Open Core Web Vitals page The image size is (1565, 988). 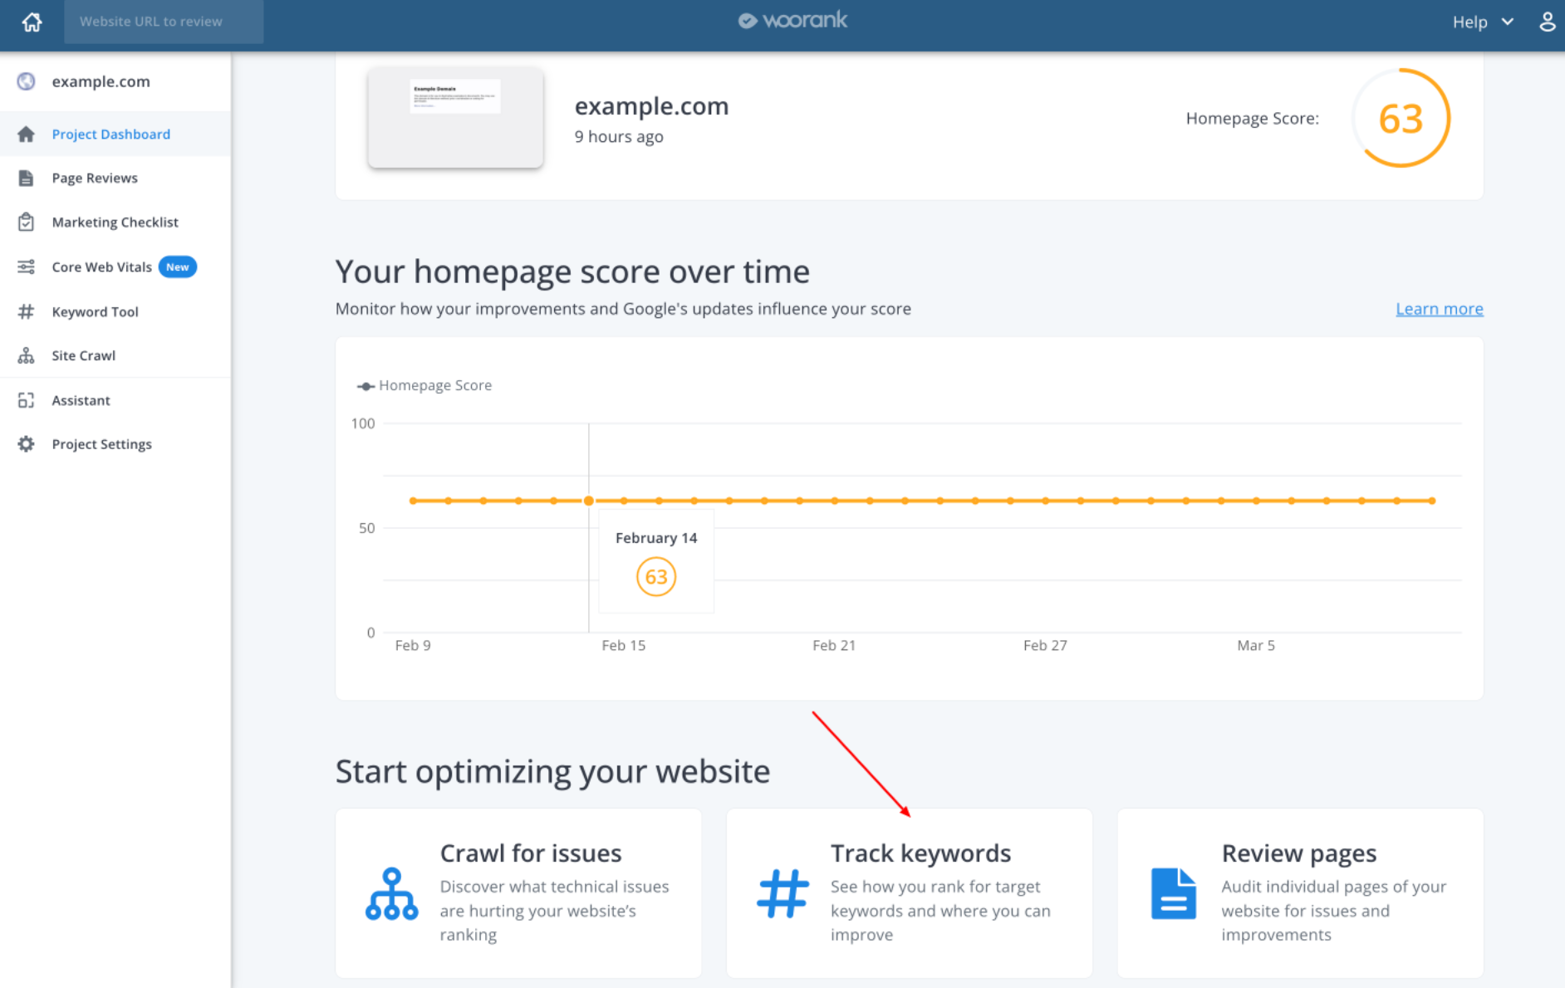point(115,267)
